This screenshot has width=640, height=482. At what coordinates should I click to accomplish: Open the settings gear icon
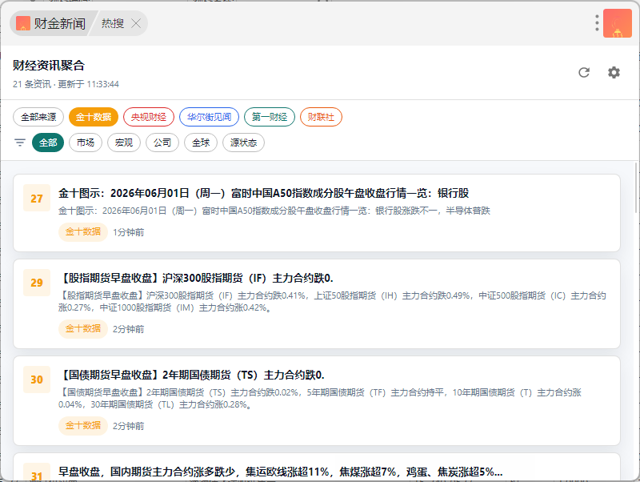click(614, 72)
